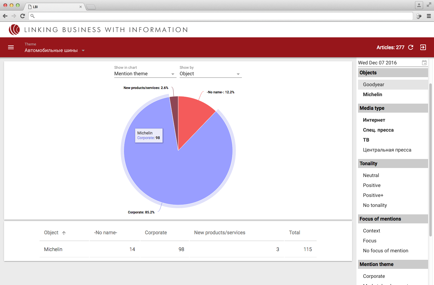Click the Media type section header
The image size is (434, 285).
point(393,108)
